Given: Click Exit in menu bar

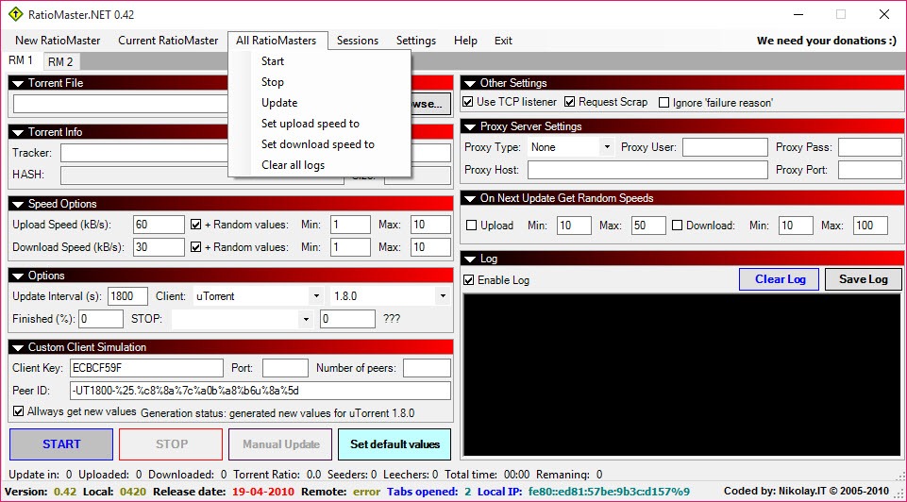Looking at the screenshot, I should 503,41.
